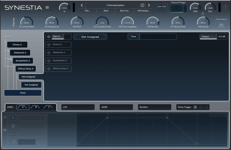
Task: Toggle the Main In power button
Action: coord(49,36)
